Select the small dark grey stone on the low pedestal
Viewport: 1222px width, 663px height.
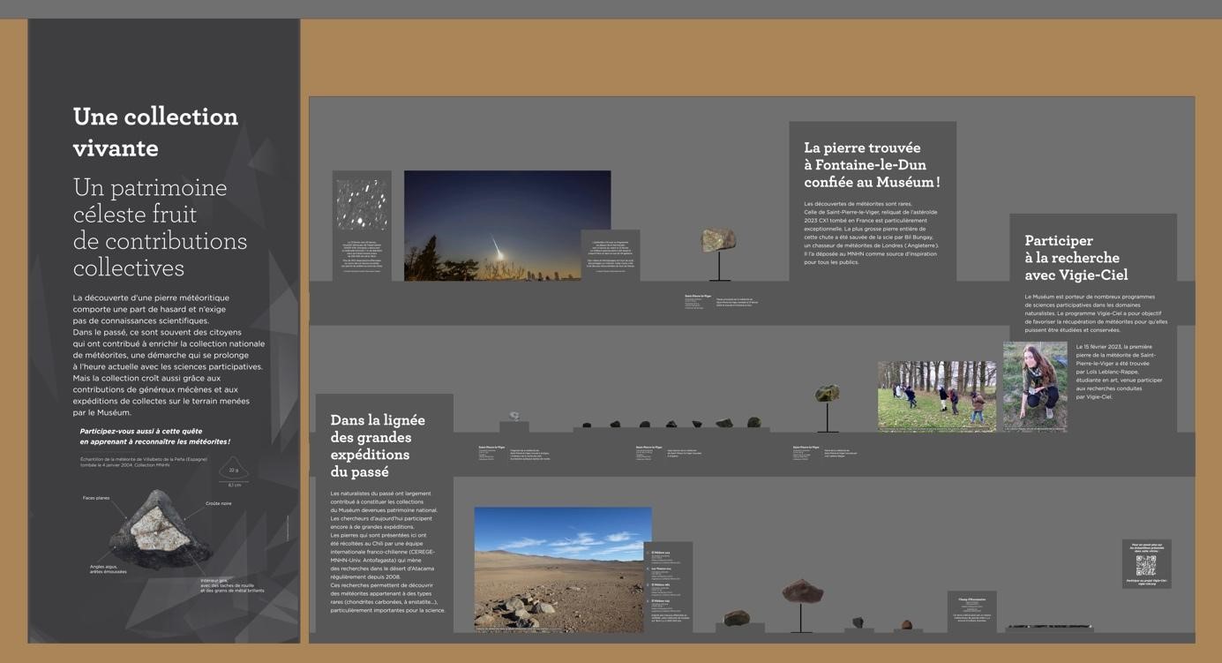[x=858, y=623]
